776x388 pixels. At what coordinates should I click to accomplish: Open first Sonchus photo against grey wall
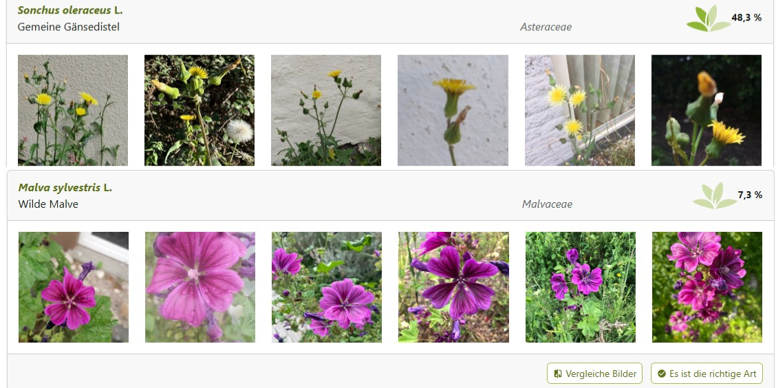coord(73,110)
